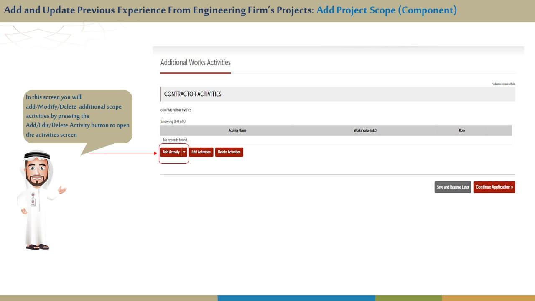This screenshot has height=301, width=535.
Task: Click Save and Resume Later
Action: coord(453,187)
